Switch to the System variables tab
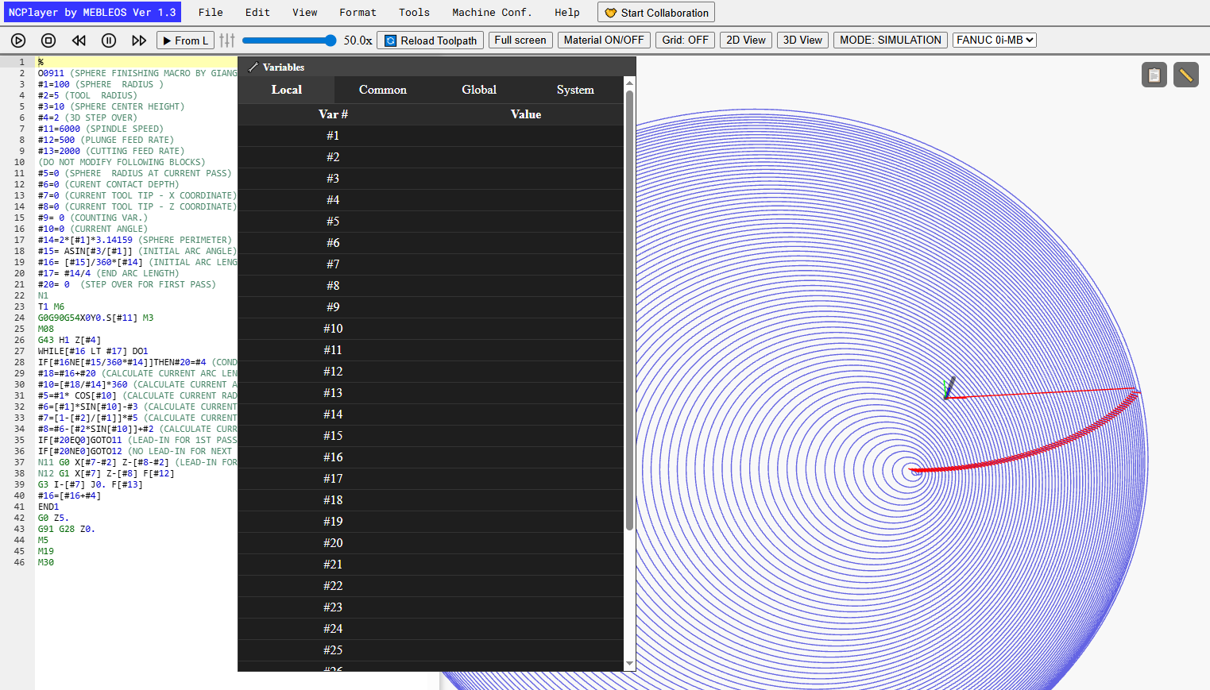Image resolution: width=1210 pixels, height=690 pixels. (x=575, y=90)
